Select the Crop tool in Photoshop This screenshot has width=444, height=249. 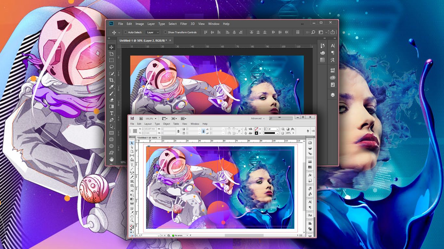111,80
